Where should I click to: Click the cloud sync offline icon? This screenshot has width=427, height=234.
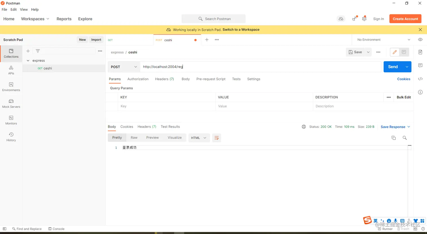[341, 19]
